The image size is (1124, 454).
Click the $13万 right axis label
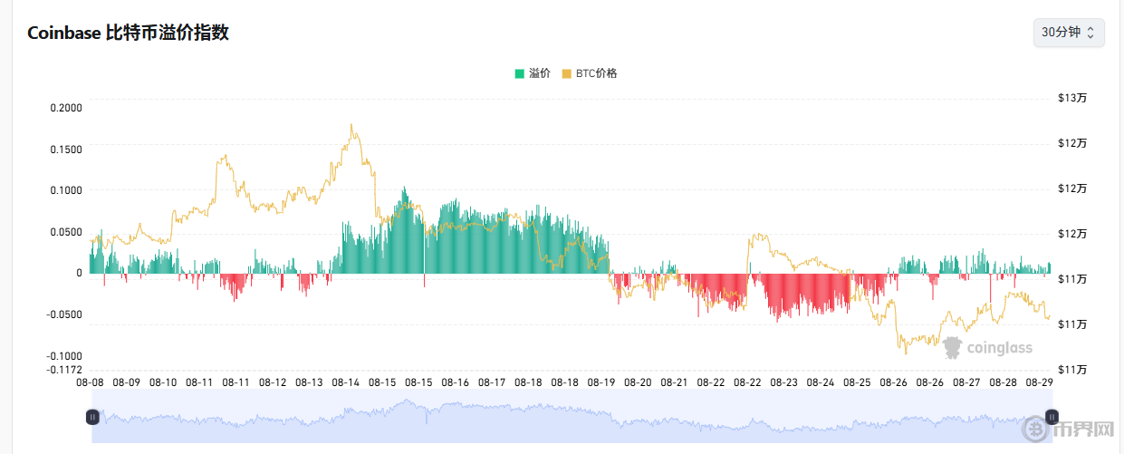click(x=1071, y=98)
